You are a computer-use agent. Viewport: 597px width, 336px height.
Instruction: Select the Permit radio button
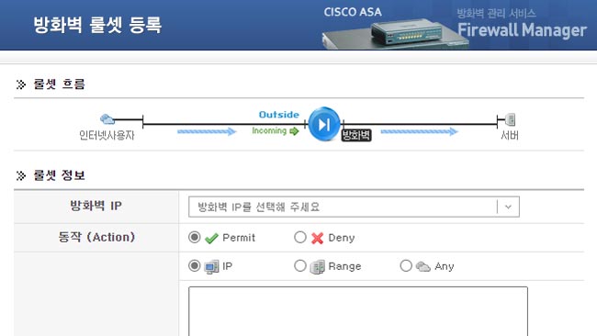tap(194, 237)
